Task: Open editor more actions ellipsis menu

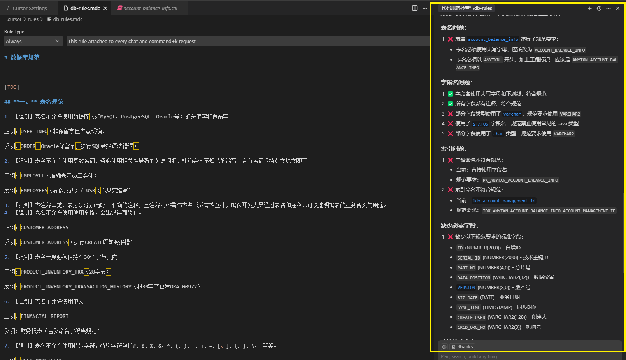Action: click(425, 8)
